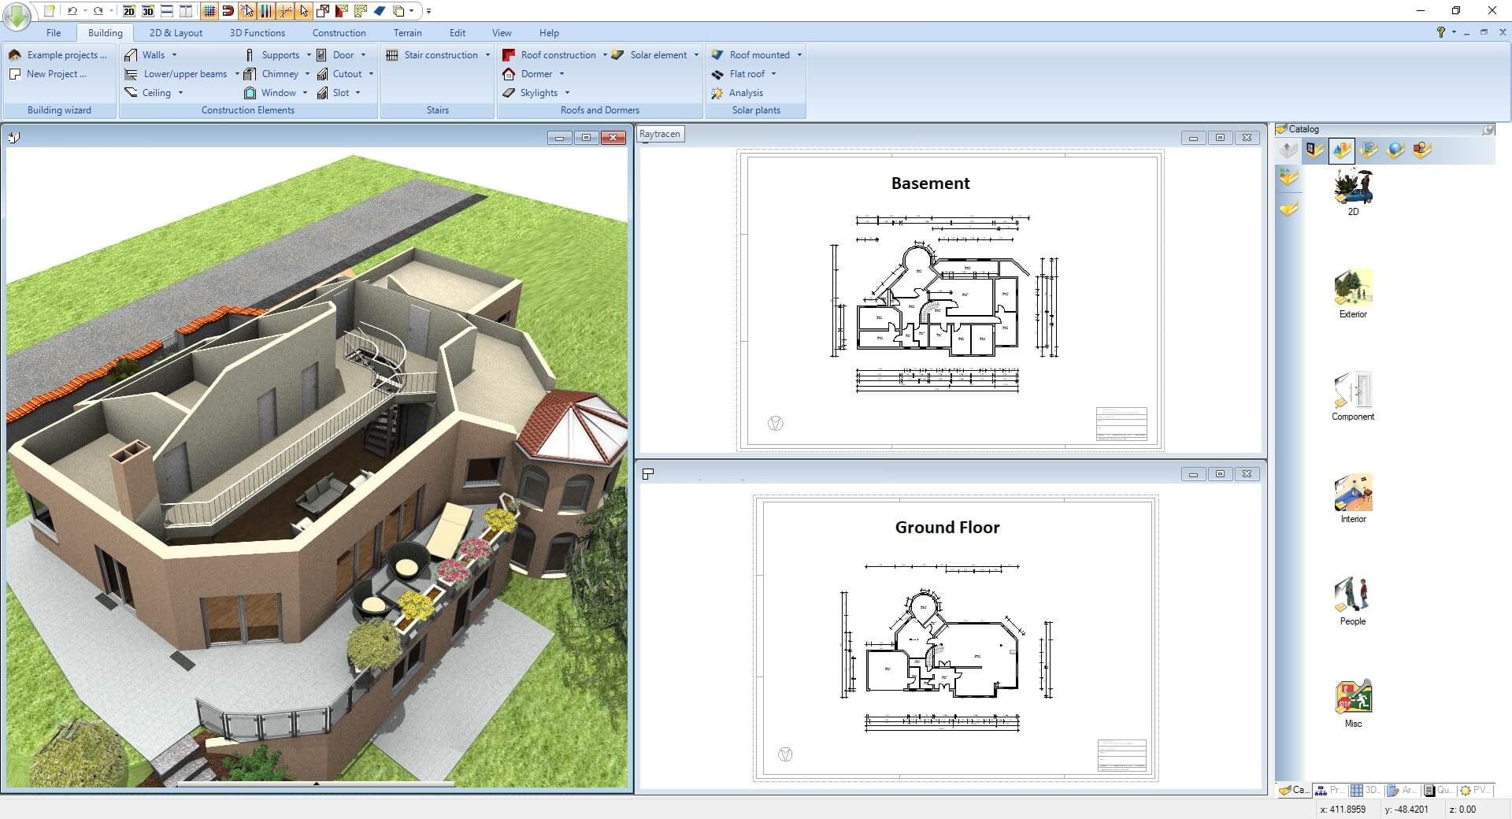Select the Skylights tool
The image size is (1512, 819).
coord(538,92)
